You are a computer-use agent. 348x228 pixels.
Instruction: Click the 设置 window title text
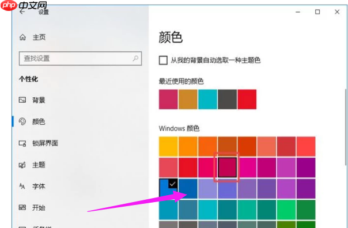coord(44,12)
